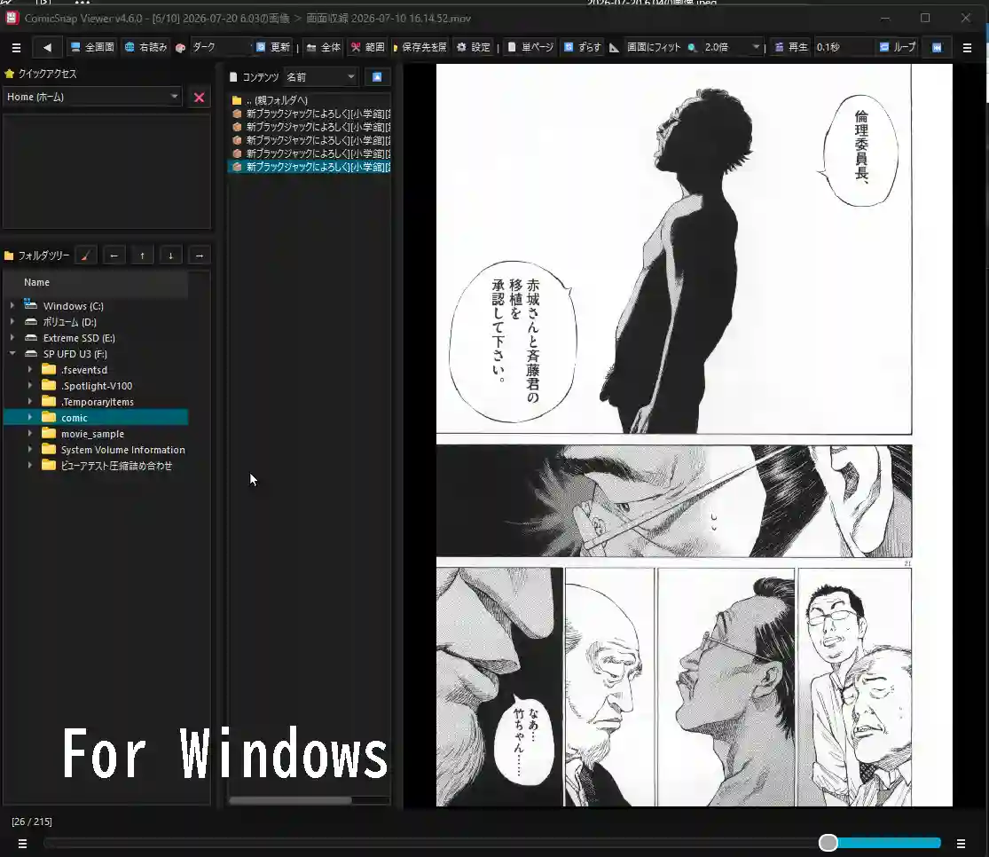Screen dimensions: 989x857
Task: Click the page slider handle
Action: pos(828,843)
